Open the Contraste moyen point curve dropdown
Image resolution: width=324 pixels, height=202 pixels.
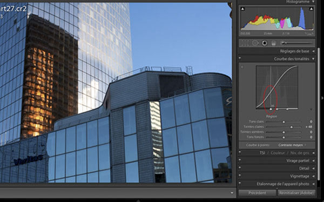[x=292, y=145]
